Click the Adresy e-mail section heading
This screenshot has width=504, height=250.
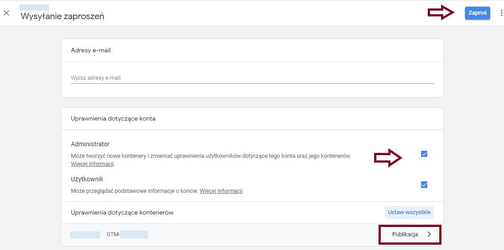coord(91,50)
